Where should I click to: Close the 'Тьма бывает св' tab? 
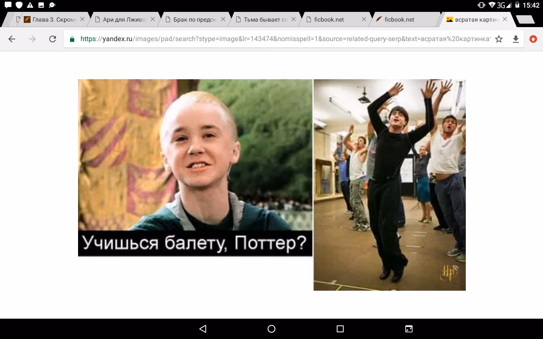click(294, 19)
